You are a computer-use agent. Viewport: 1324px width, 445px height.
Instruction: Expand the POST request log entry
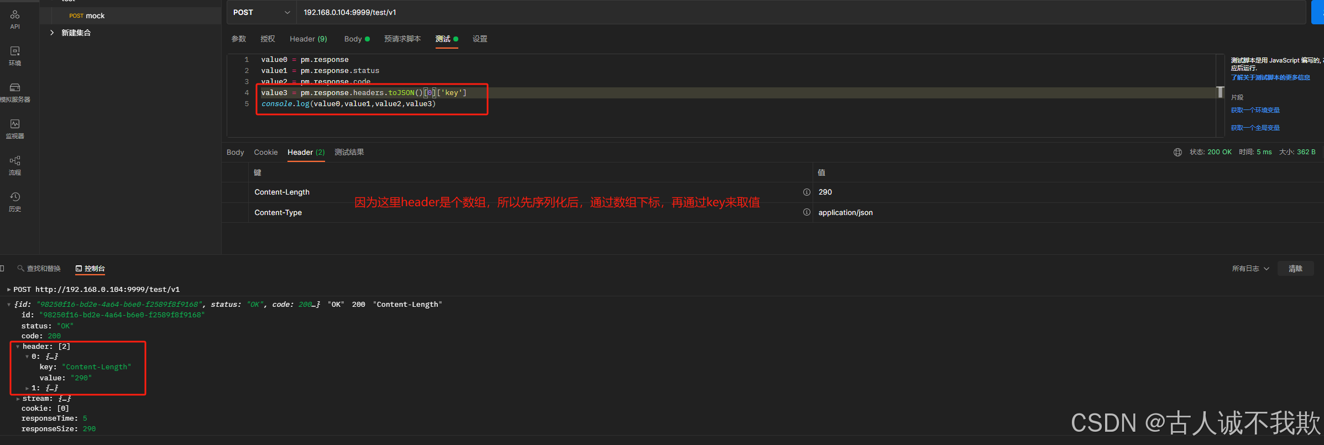[x=9, y=290]
